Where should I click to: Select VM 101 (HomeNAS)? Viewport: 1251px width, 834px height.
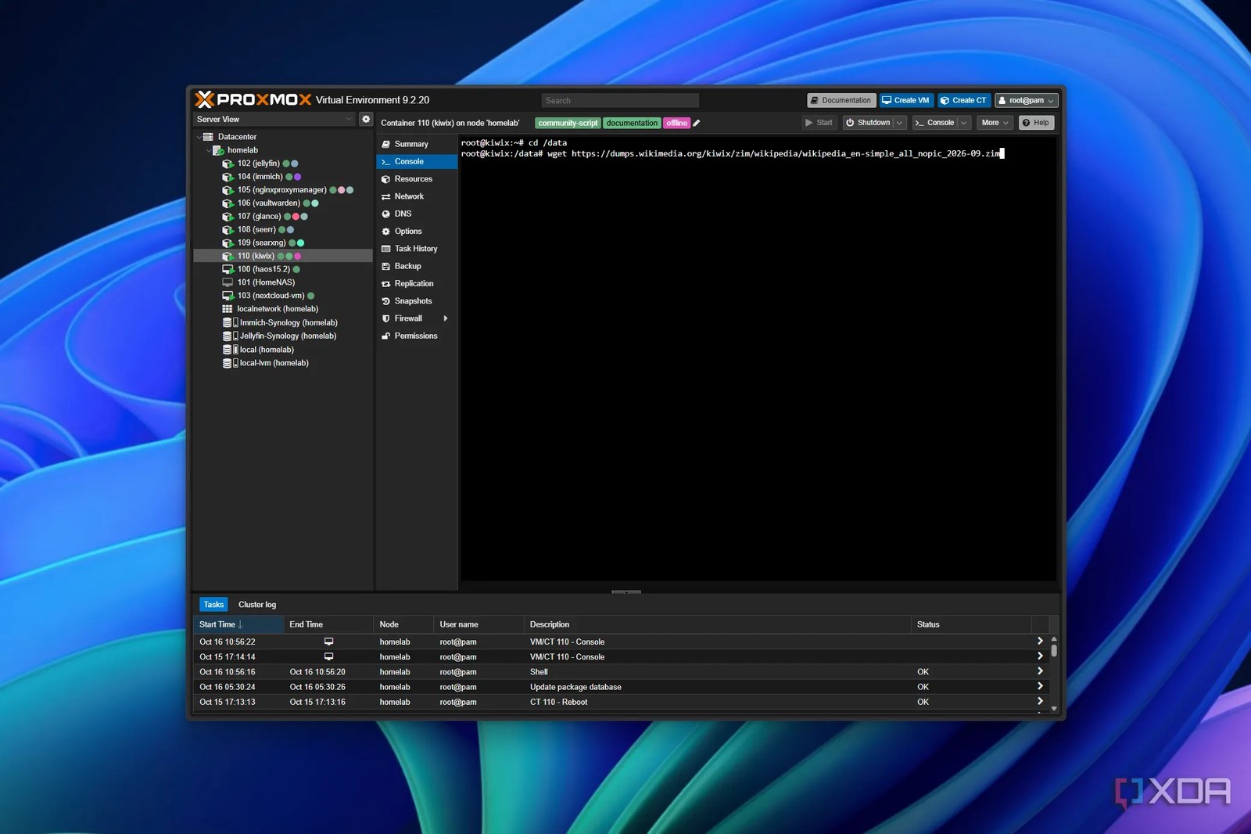[266, 282]
